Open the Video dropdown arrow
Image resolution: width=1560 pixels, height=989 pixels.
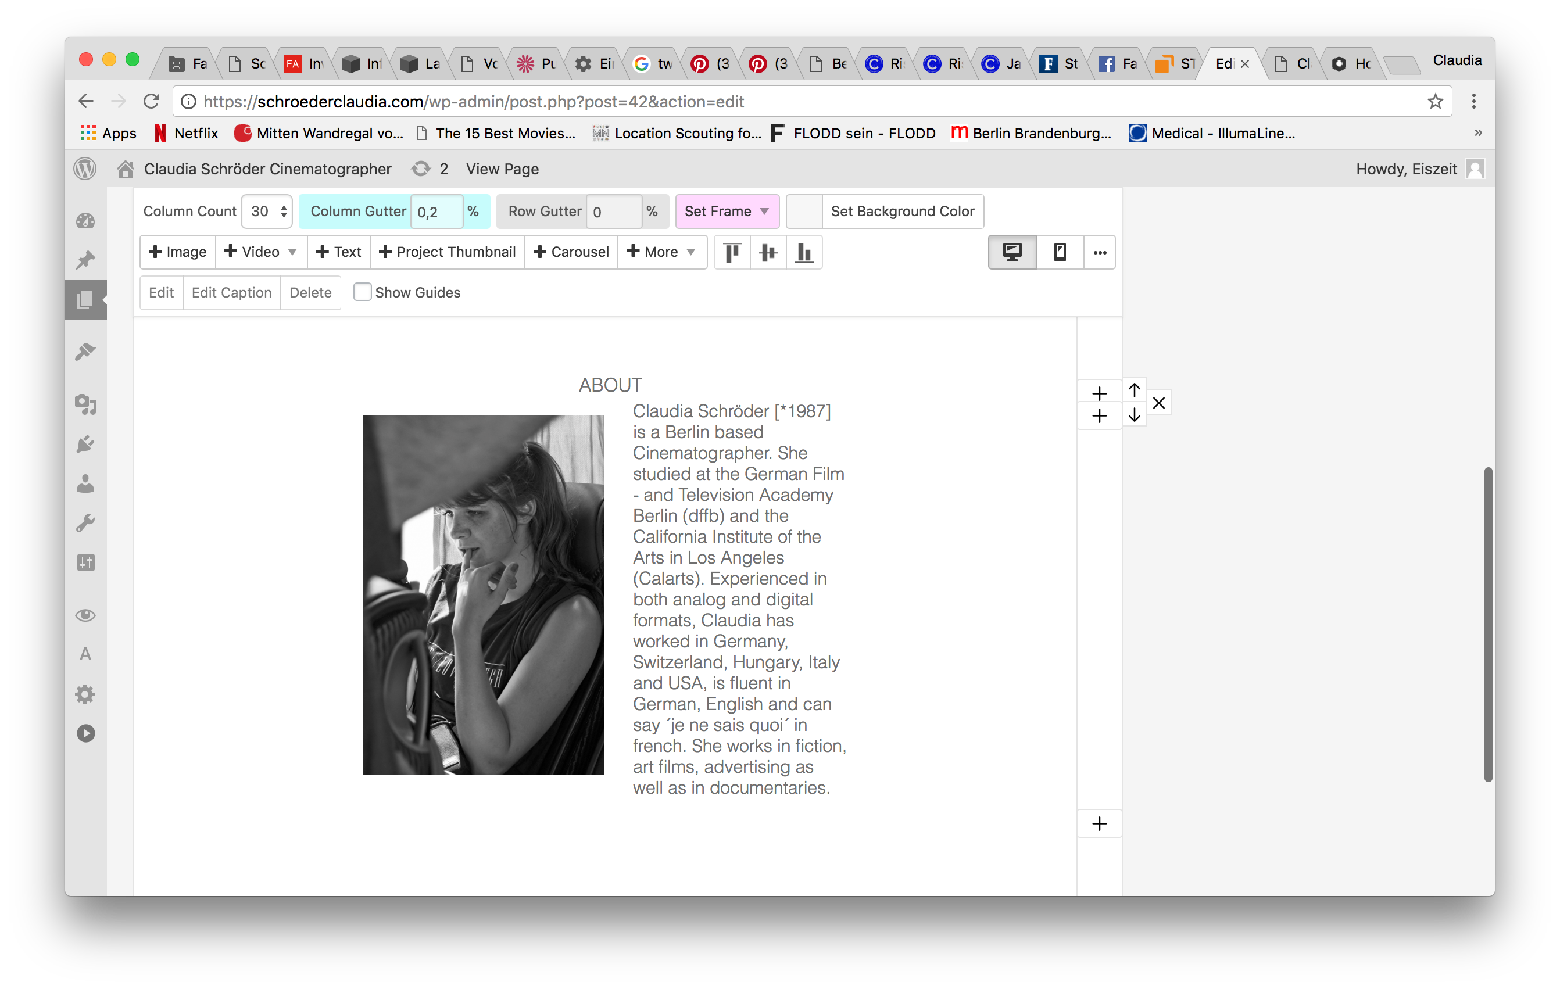coord(292,252)
